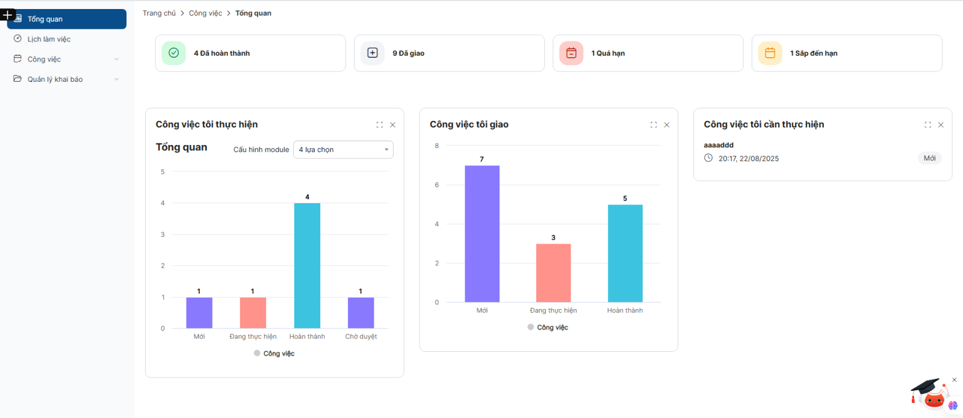
Task: Open the 4 lựa chọn module dropdown
Action: (343, 150)
